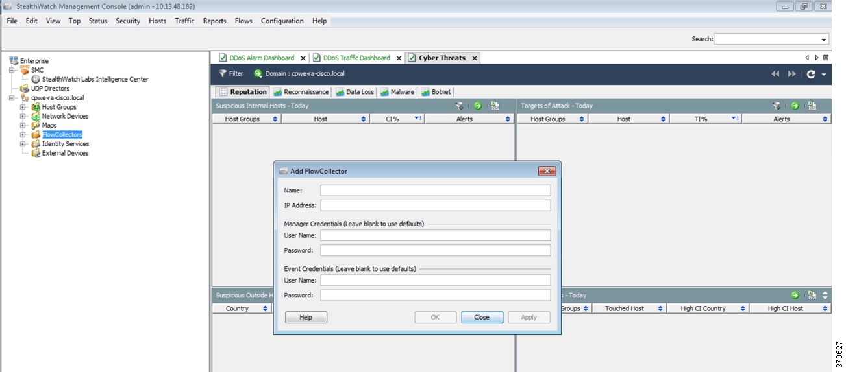Click the Close button in dialog

[x=482, y=318]
